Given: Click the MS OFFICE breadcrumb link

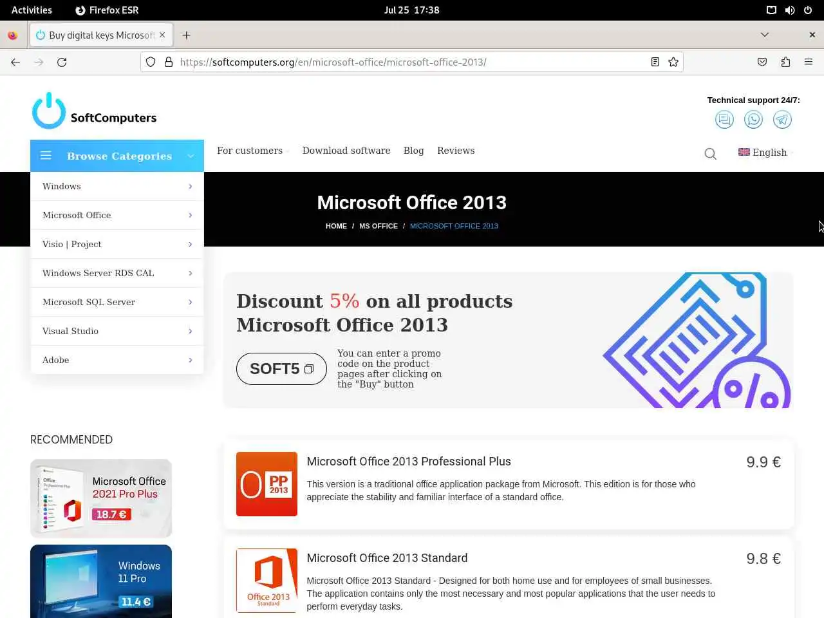Looking at the screenshot, I should [379, 226].
